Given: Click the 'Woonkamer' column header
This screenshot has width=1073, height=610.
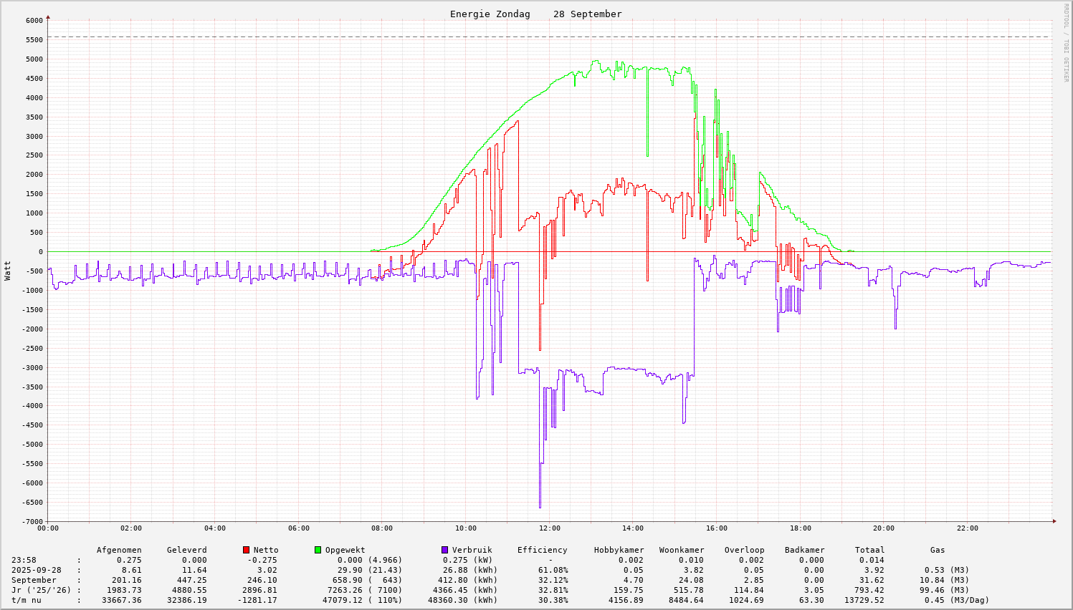Looking at the screenshot, I should 681,550.
